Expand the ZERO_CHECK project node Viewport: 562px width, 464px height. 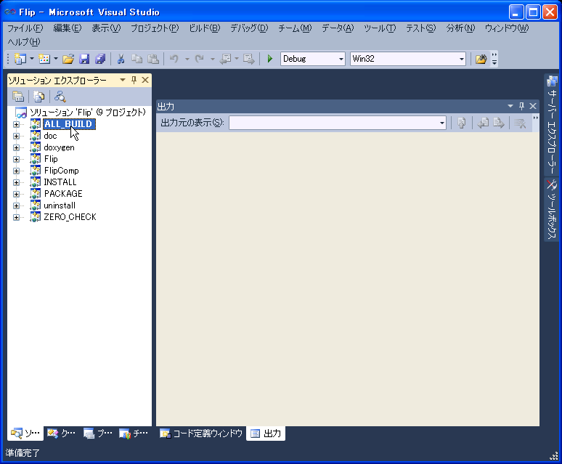click(x=16, y=217)
